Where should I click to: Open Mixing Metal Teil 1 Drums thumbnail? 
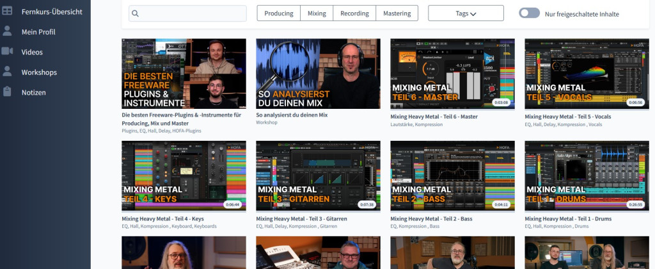click(587, 175)
